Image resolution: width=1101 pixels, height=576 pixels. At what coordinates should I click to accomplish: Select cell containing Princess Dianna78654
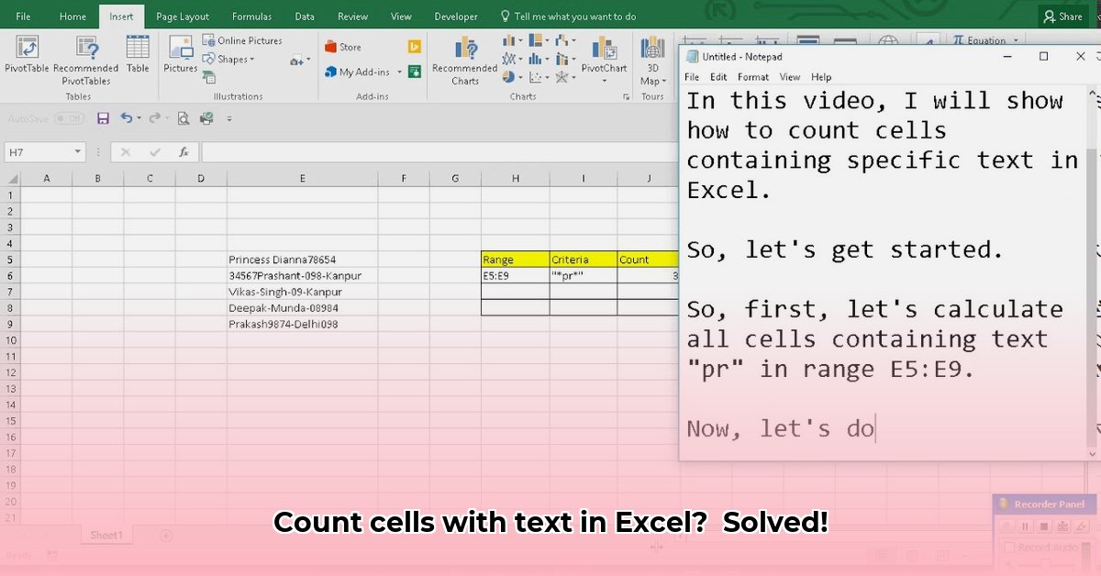click(302, 260)
